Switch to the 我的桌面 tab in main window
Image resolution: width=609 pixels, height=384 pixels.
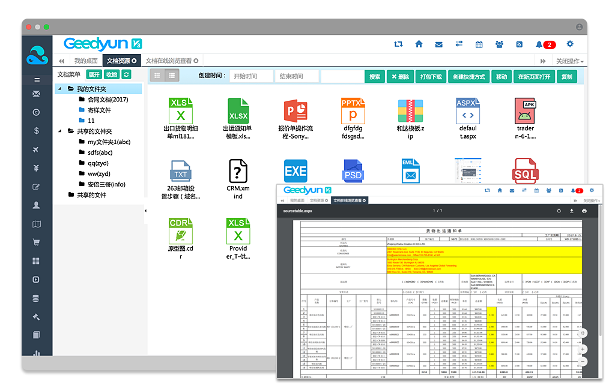coord(86,61)
